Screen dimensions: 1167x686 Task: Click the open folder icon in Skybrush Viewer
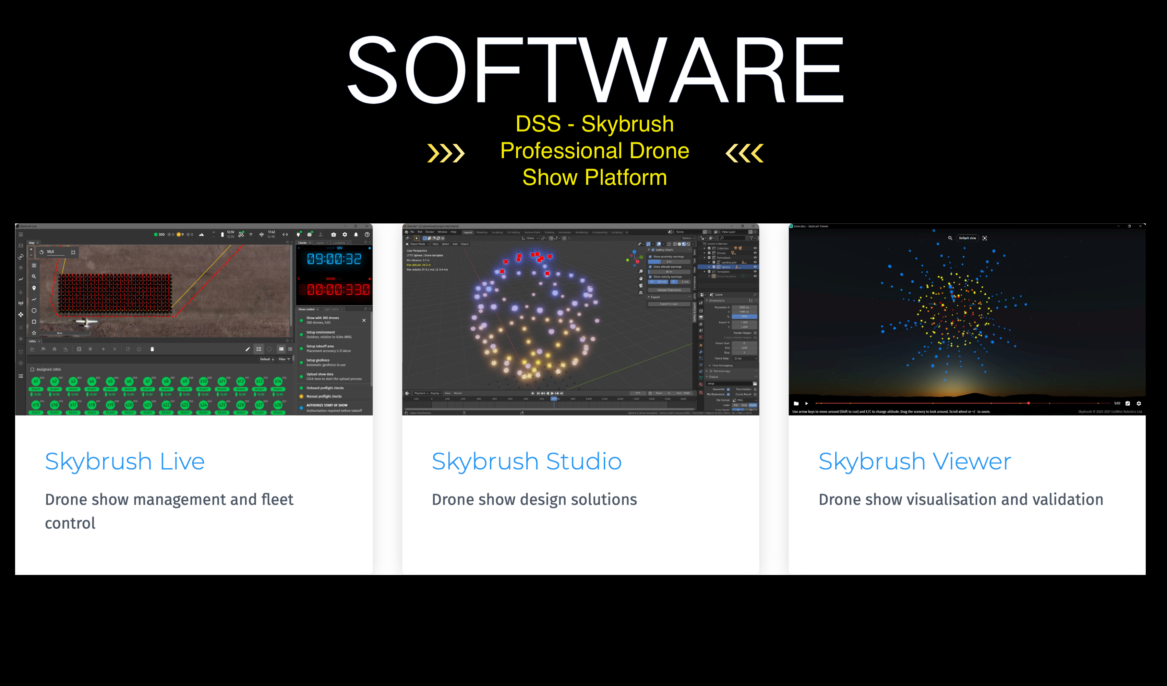(x=796, y=403)
